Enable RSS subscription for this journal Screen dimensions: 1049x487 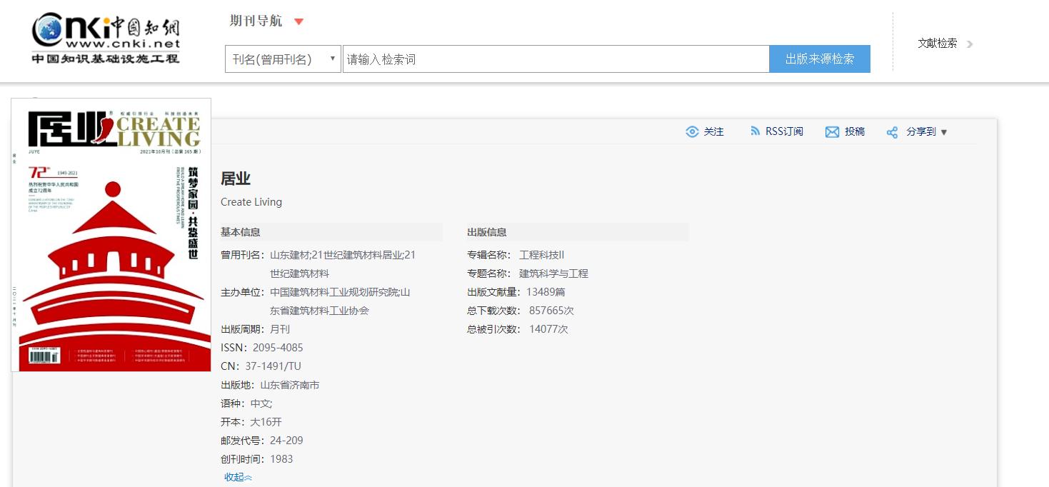tap(777, 132)
